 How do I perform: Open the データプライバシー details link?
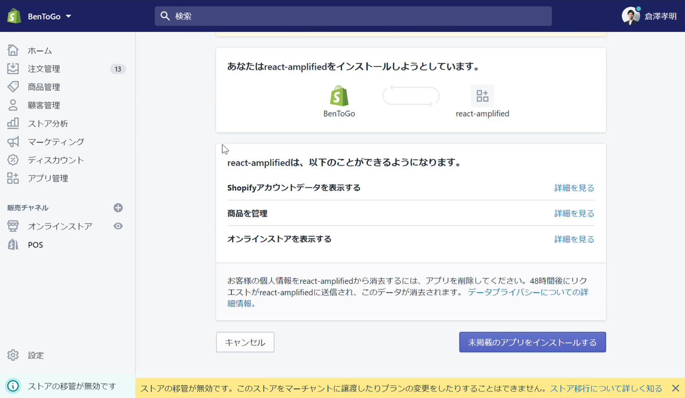click(x=527, y=292)
